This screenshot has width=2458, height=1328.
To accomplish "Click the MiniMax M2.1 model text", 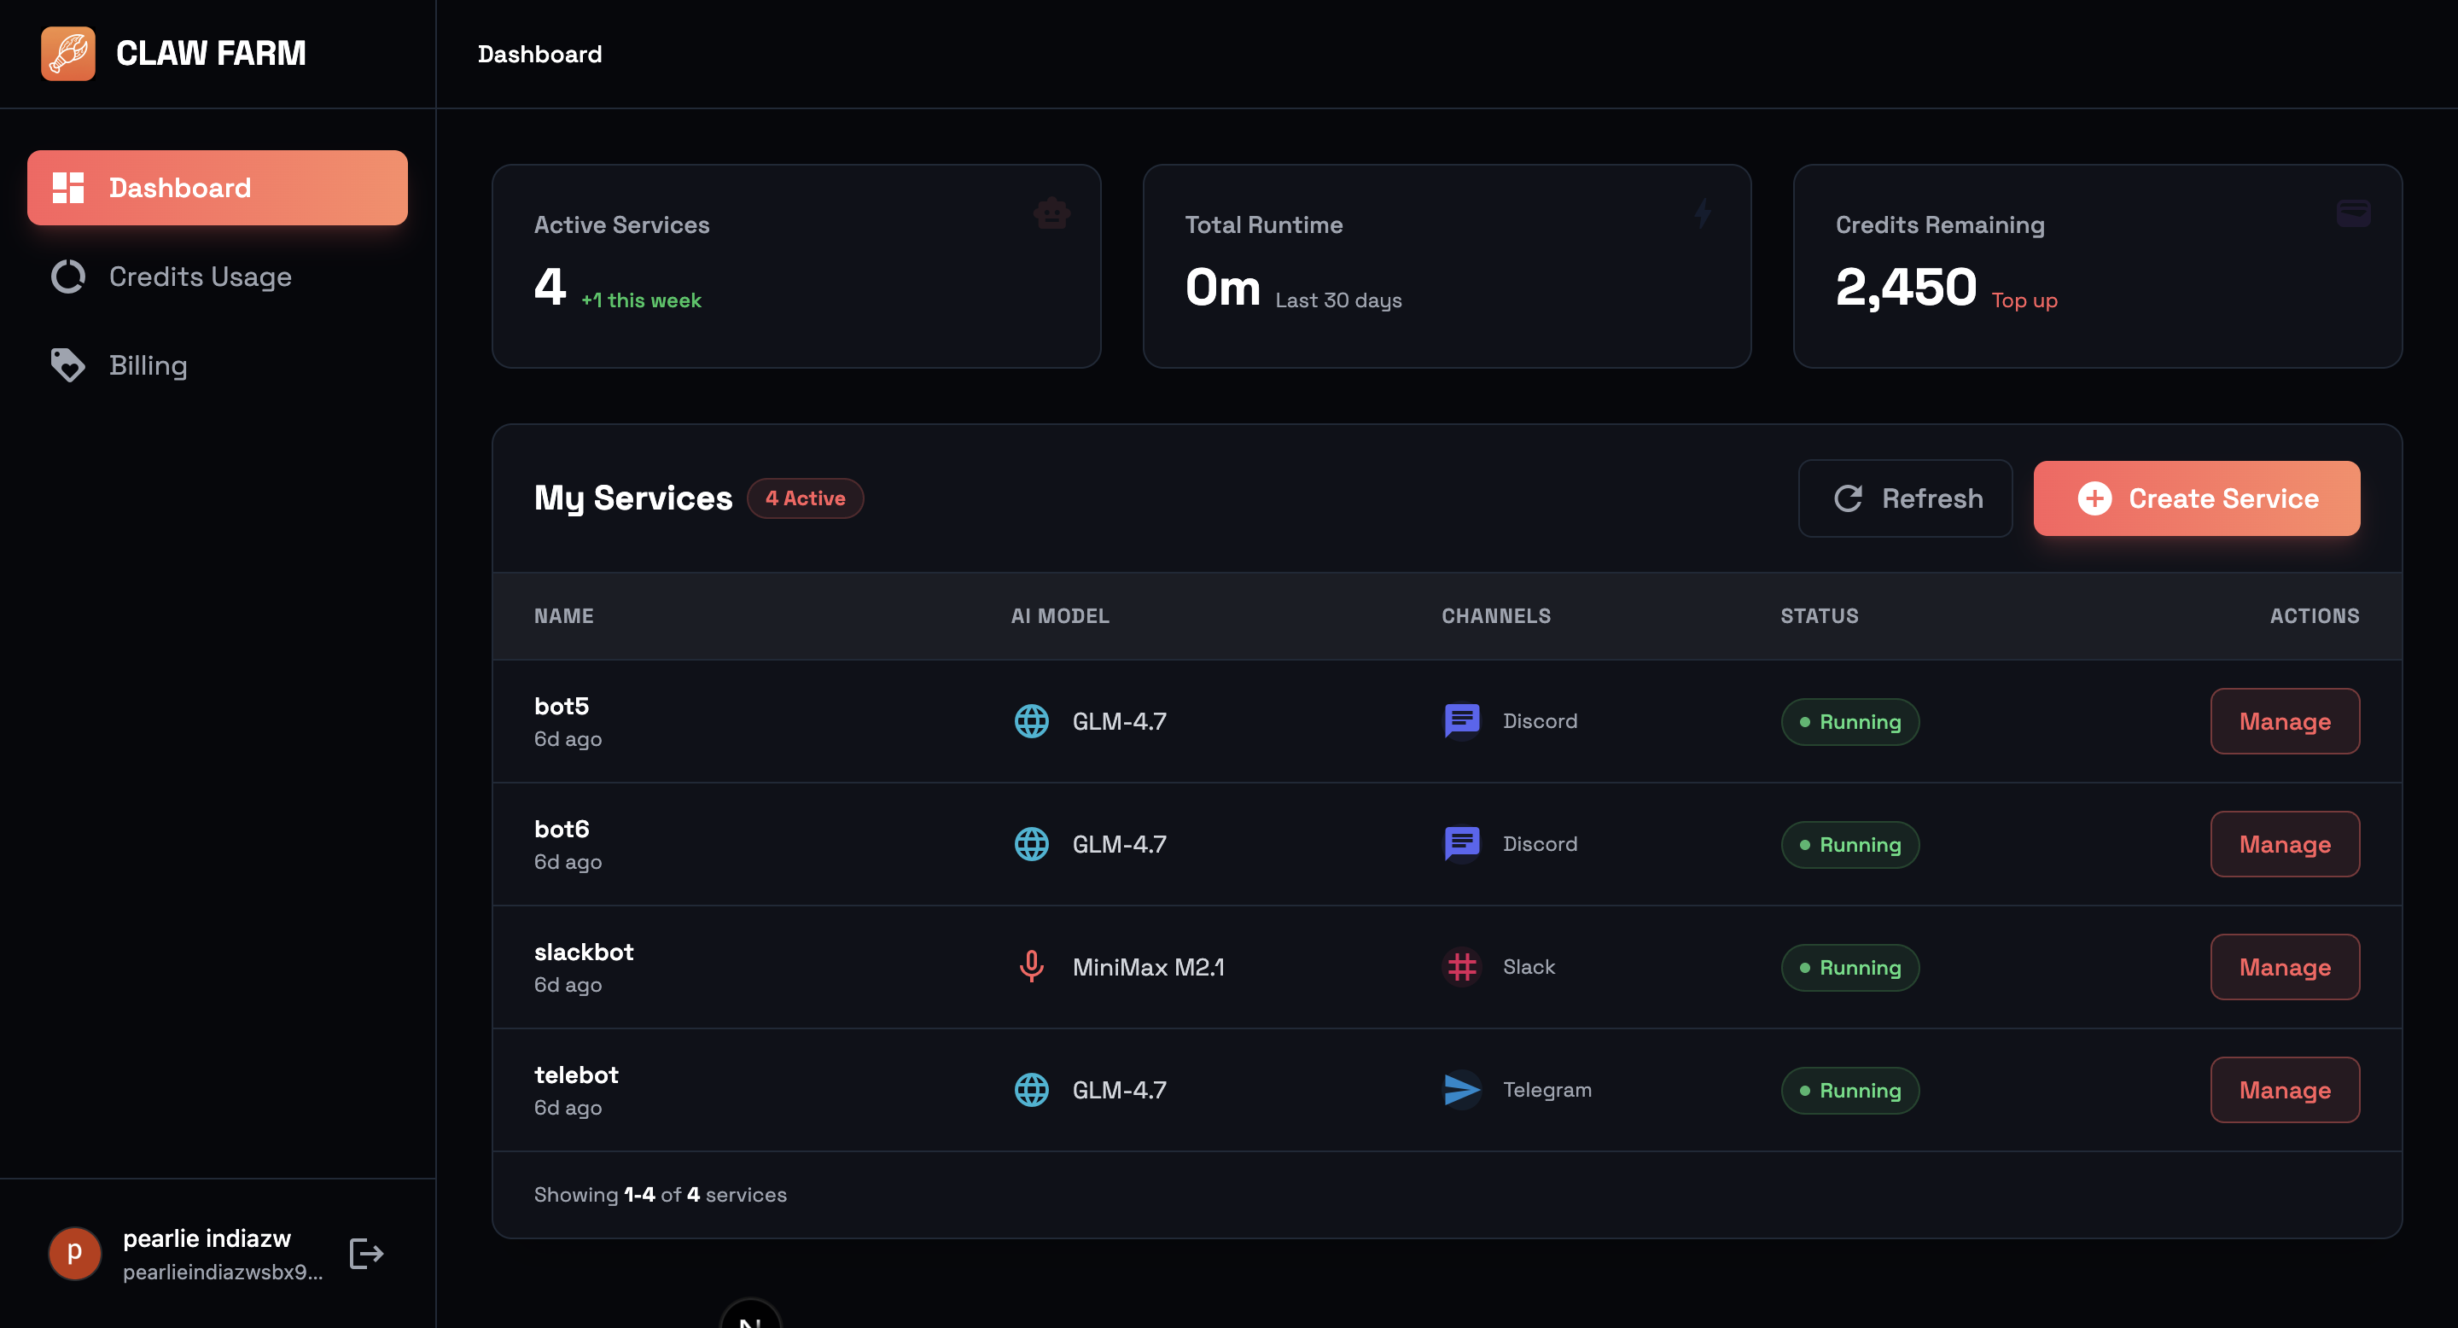I will tap(1149, 967).
